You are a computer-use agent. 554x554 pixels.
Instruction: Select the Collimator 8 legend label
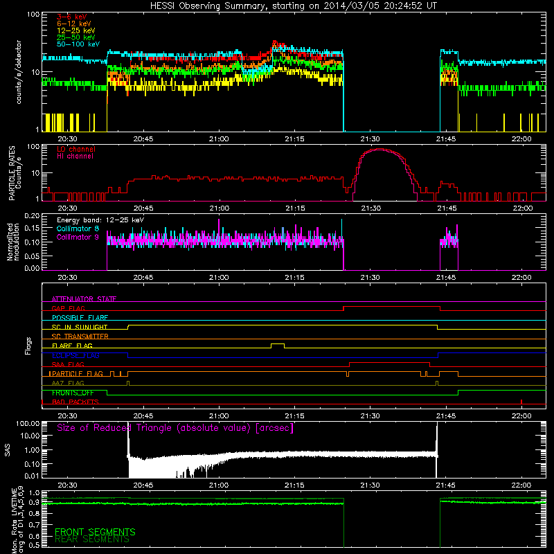click(78, 229)
